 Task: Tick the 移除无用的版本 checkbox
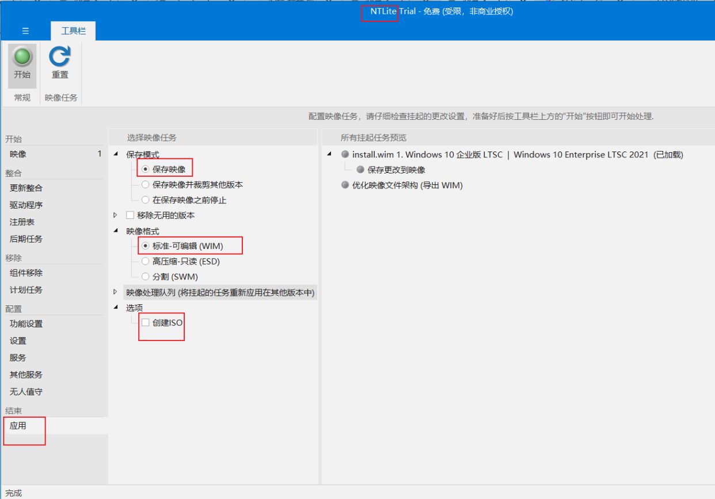(130, 216)
